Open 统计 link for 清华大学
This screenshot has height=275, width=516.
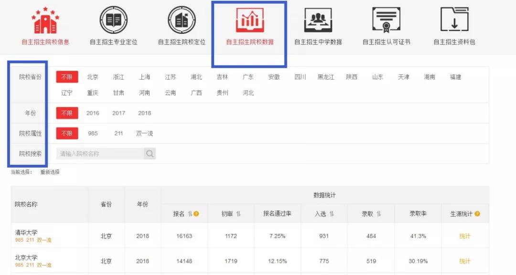tap(464, 236)
